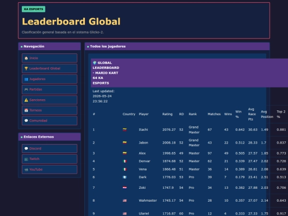The image size is (288, 216).
Task: Click the Navegación panel header
Action: [50, 46]
